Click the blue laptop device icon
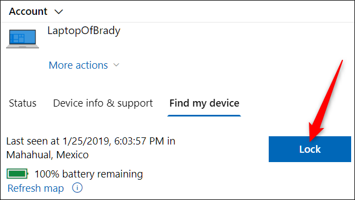Screen dimensions: 355x200 pyautogui.click(x=23, y=39)
